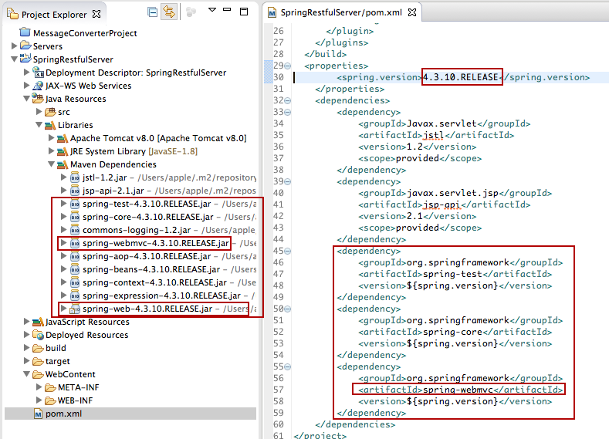The image size is (609, 439).
Task: Click the Maven pom.xml file icon
Action: [38, 414]
